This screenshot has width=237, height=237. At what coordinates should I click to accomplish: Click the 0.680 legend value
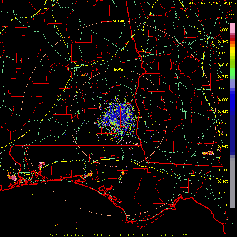coord(223,100)
